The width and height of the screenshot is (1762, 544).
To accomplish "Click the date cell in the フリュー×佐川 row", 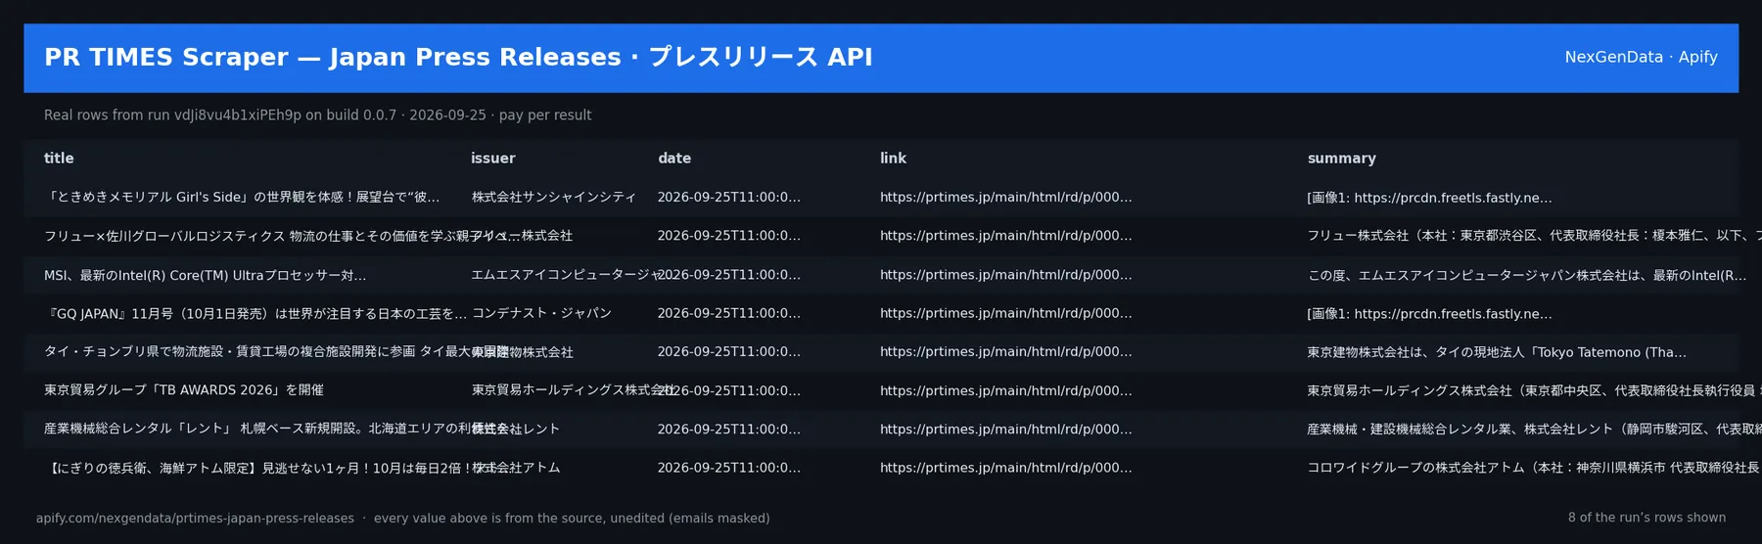I will click(729, 236).
